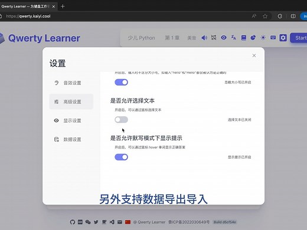Open the VS Code icon in footer
This screenshot has width=307, height=230.
pyautogui.click(x=112, y=222)
